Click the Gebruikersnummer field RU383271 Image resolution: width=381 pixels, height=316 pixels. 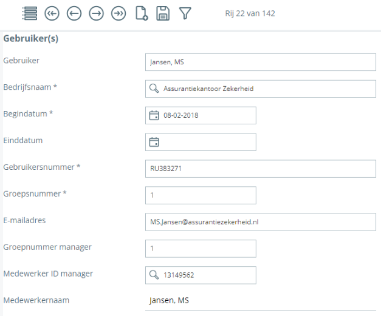tap(261, 169)
